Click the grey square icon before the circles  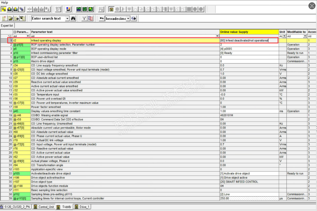click(189, 9)
